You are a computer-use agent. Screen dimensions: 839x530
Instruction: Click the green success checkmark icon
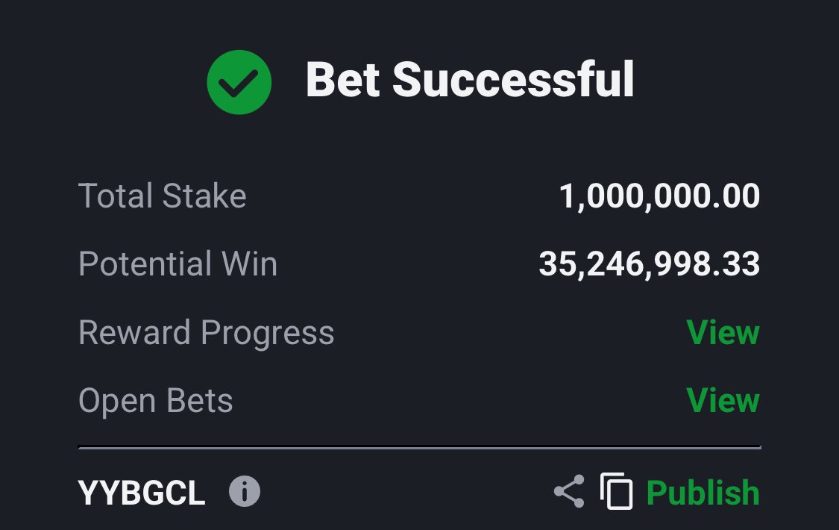(x=239, y=82)
